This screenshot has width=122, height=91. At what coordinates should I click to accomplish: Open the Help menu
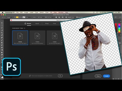(x=67, y=12)
